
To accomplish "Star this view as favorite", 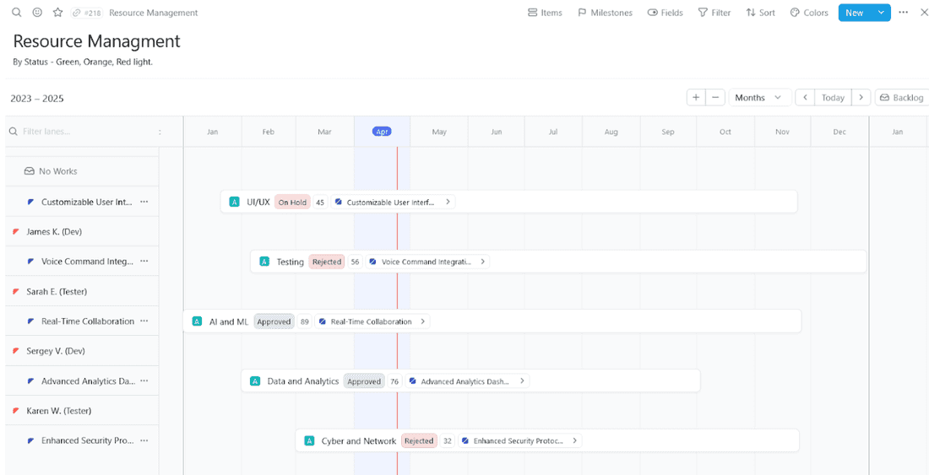I will pos(57,13).
